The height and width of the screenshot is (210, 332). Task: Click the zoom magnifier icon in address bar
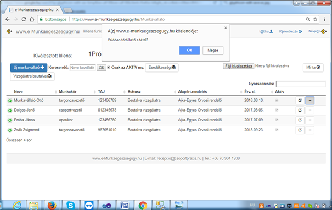tap(308, 19)
